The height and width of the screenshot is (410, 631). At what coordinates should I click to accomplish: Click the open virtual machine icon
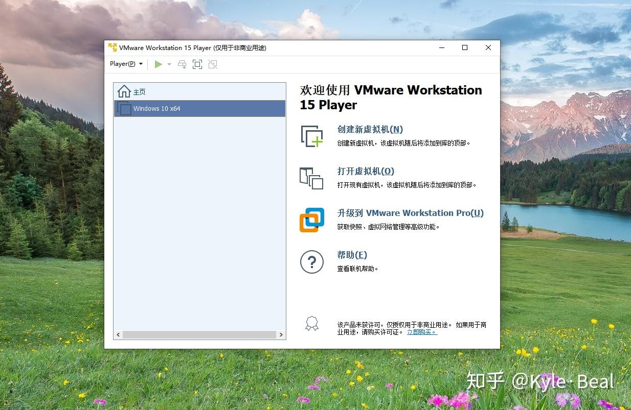pos(311,178)
